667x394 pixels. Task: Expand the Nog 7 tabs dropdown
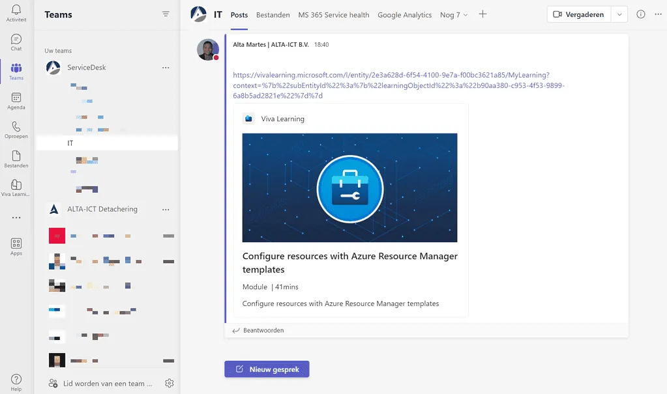pos(454,15)
